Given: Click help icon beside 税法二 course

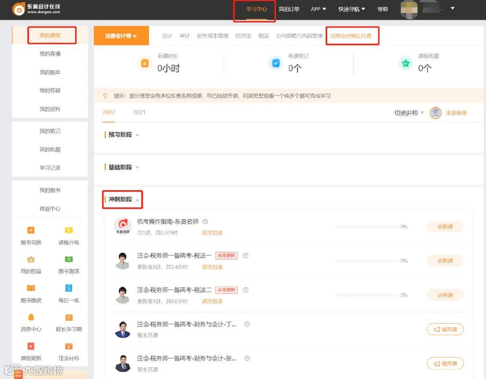Looking at the screenshot, I should click(246, 290).
